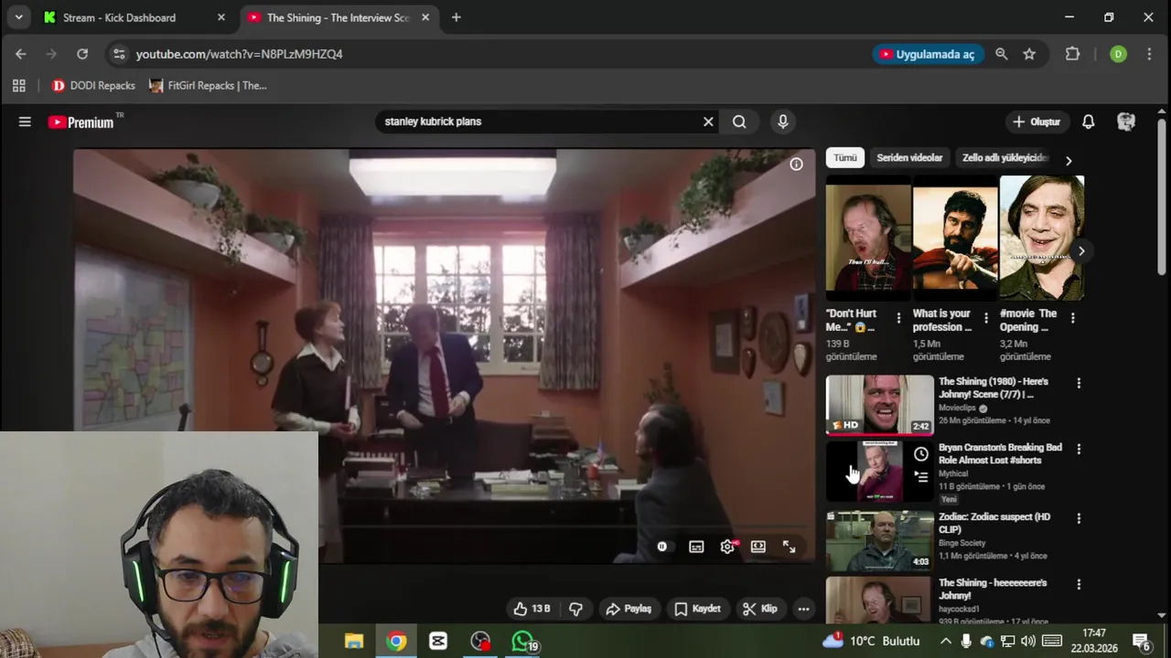Add Bryan Cranston video to Watch Later
Screen dimensions: 1171x658
point(921,454)
